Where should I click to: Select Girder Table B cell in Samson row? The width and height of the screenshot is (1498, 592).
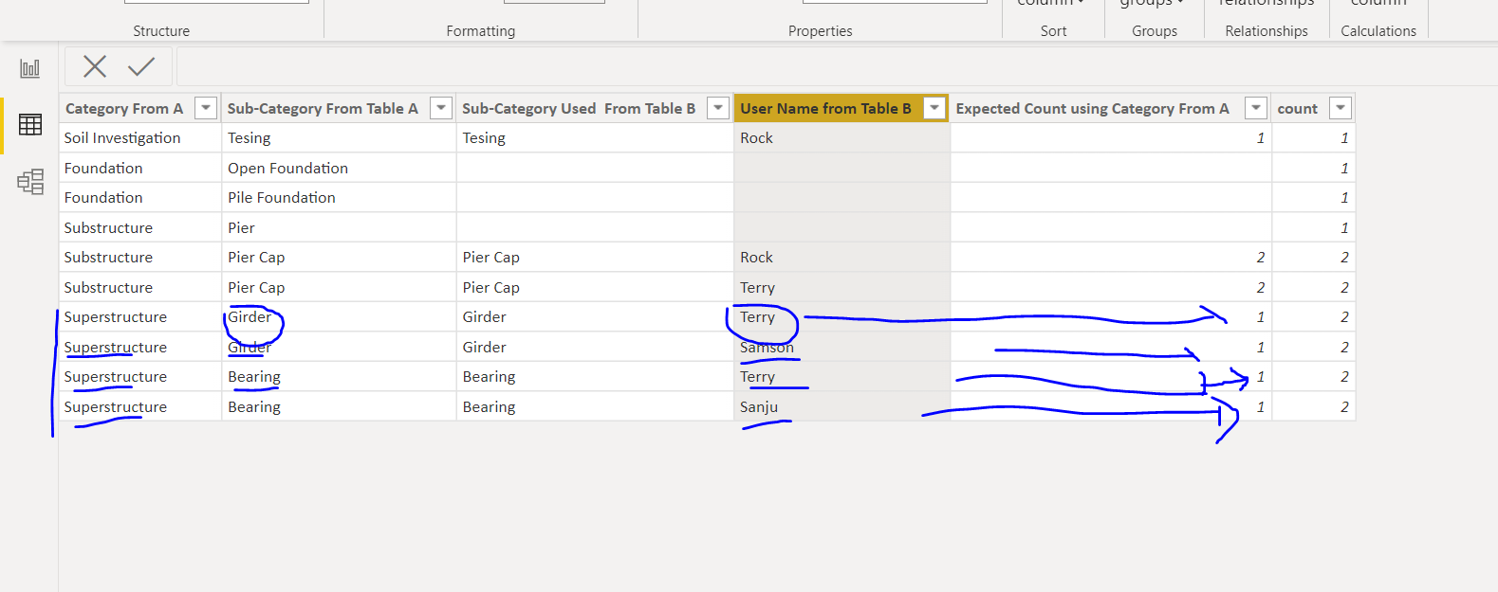point(595,347)
